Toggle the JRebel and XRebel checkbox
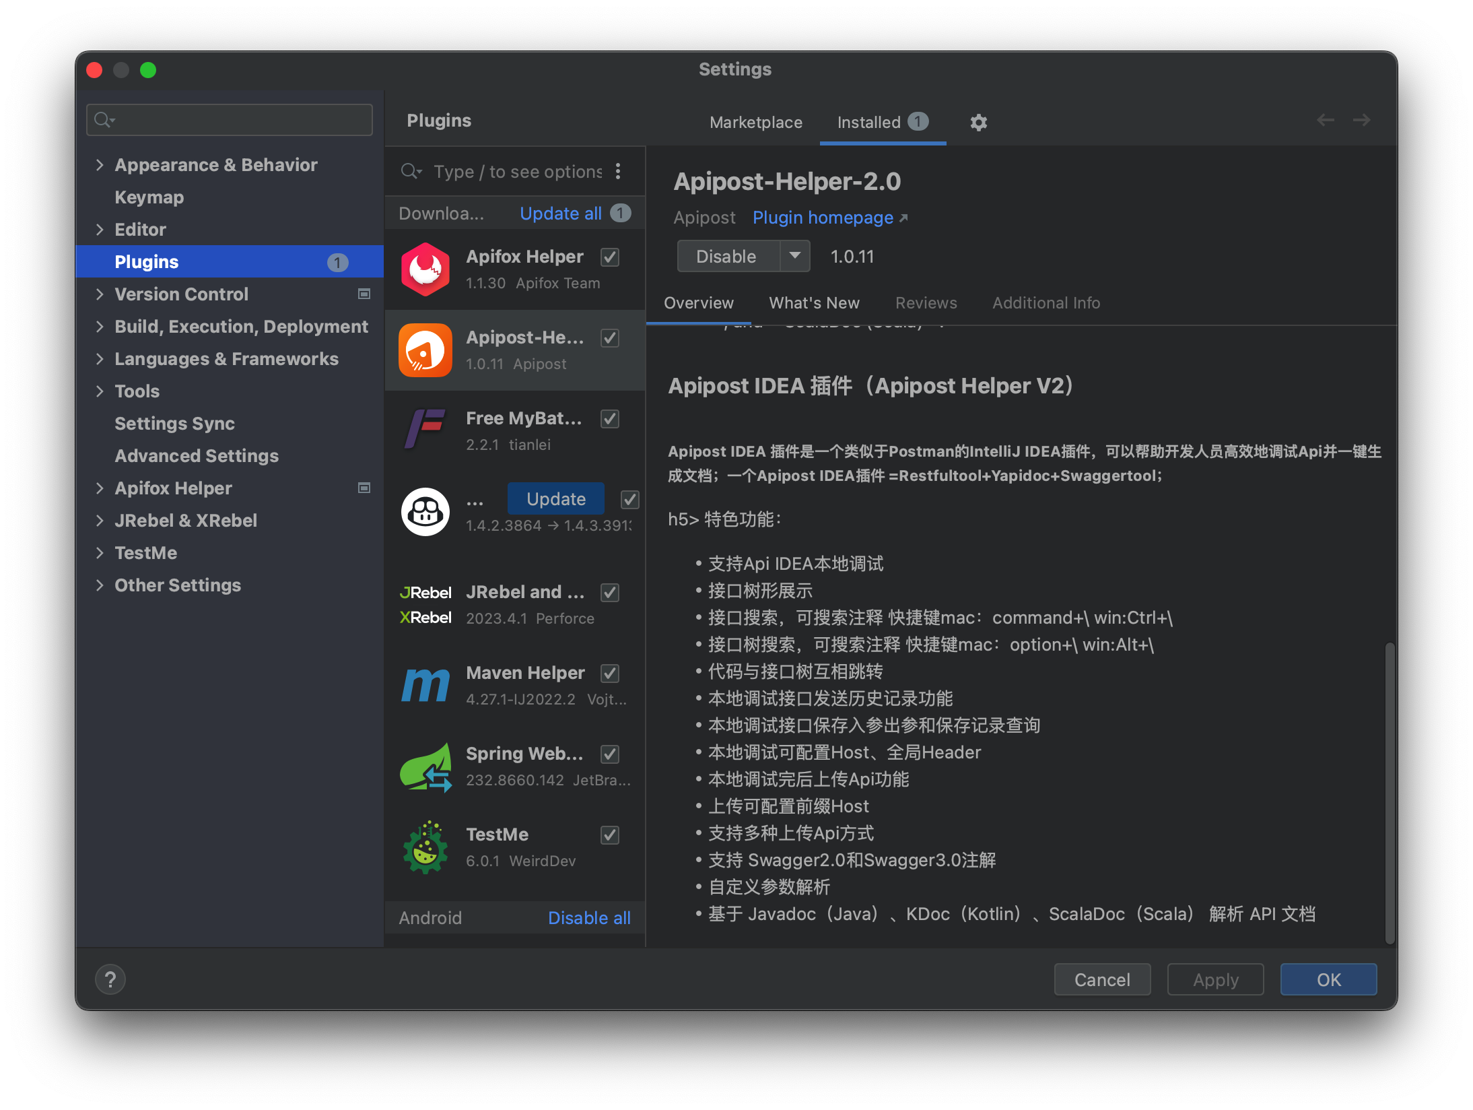This screenshot has width=1473, height=1110. point(610,592)
